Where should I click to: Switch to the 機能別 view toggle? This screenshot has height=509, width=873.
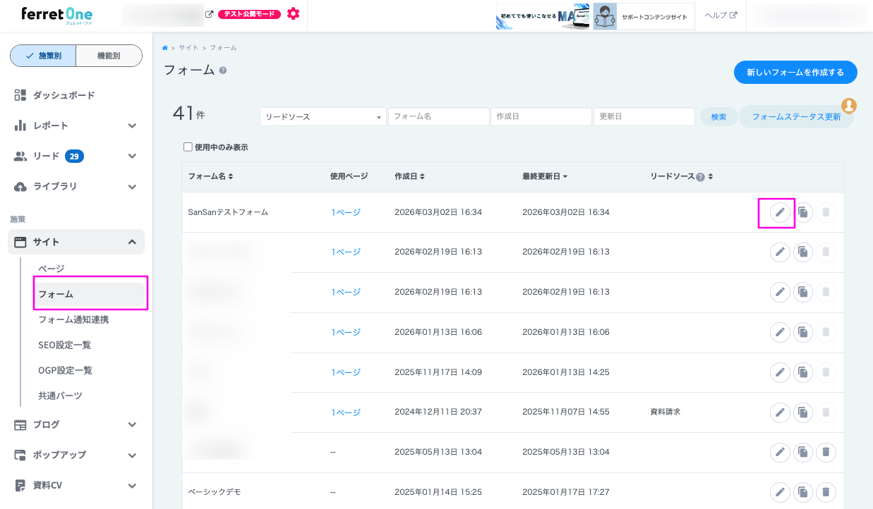(109, 56)
